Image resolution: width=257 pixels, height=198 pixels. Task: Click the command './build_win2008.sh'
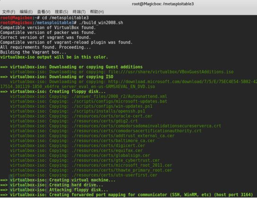[101, 23]
